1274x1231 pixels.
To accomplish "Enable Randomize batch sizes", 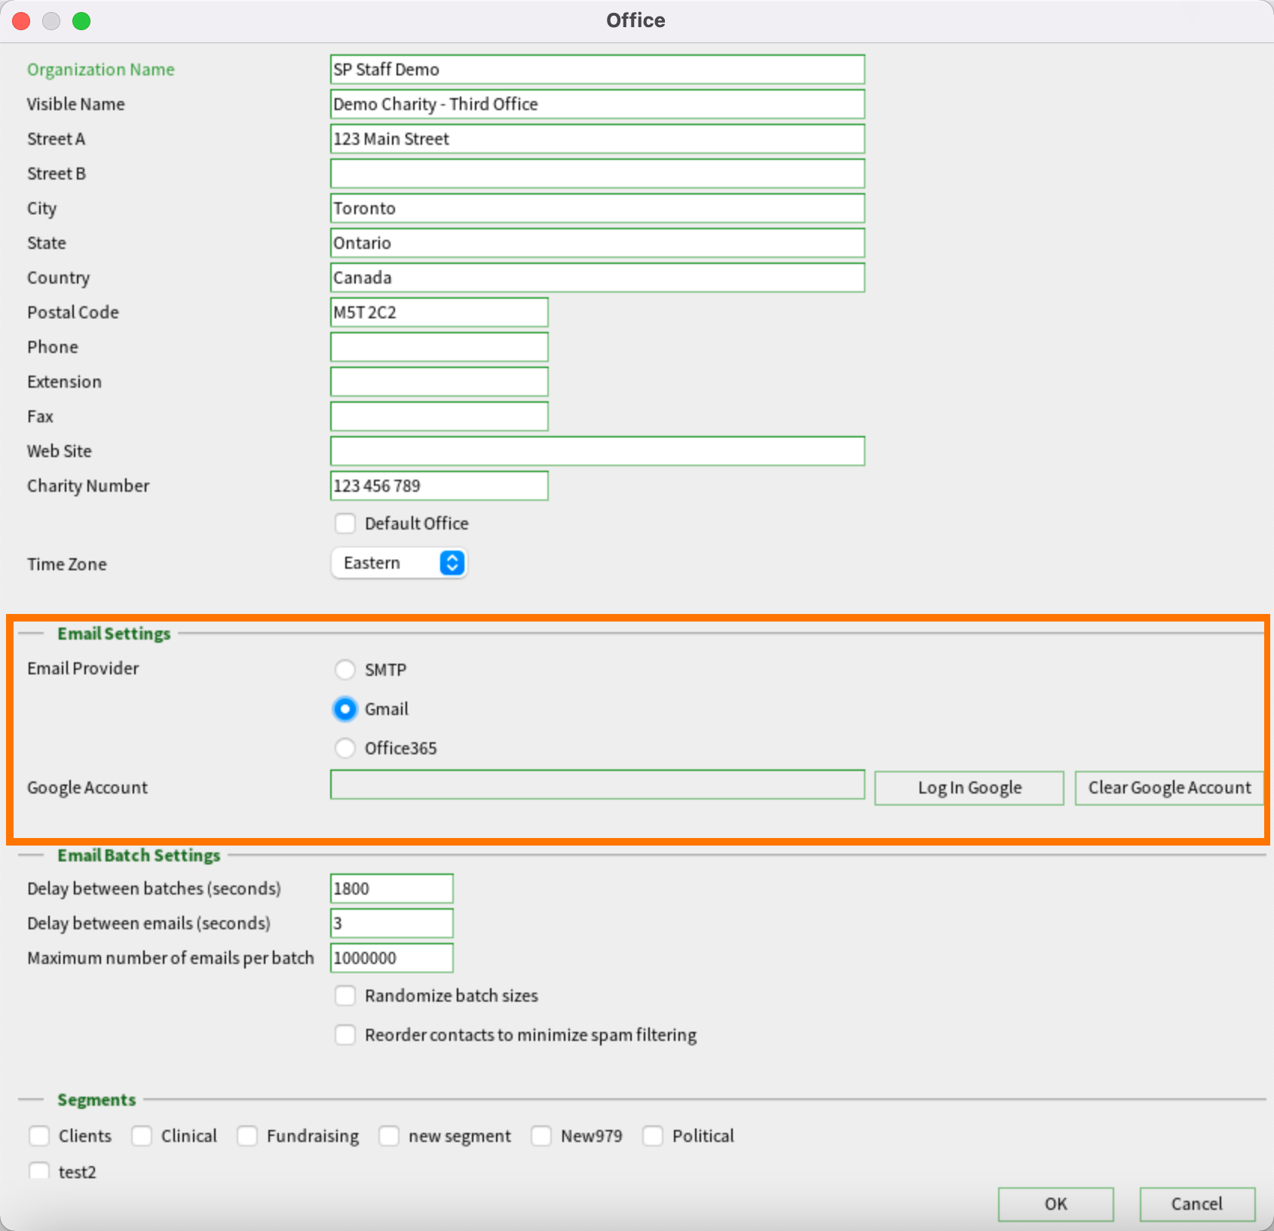I will pyautogui.click(x=345, y=996).
